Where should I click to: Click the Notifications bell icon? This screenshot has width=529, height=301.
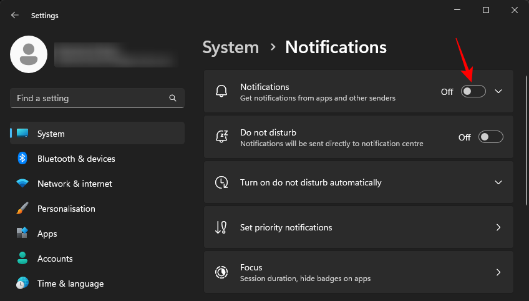(x=221, y=91)
